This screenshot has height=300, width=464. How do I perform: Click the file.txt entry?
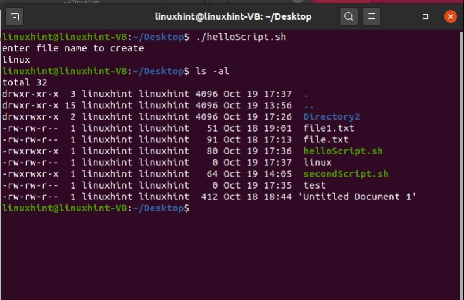326,139
